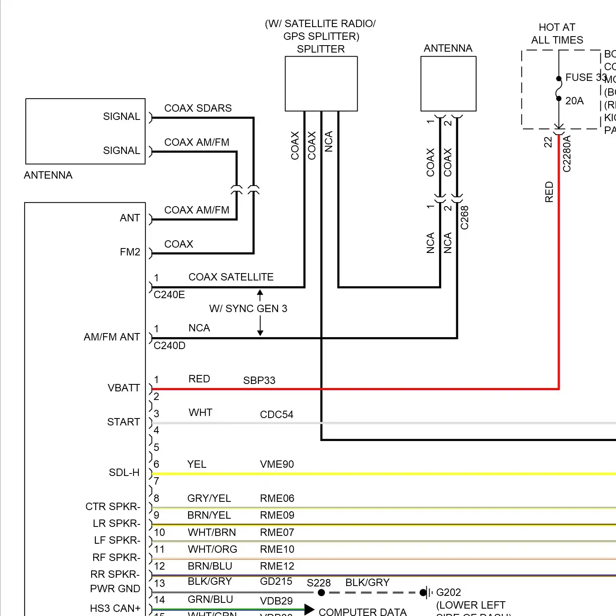Click the CTR SPKR- pin label
The width and height of the screenshot is (616, 616).
coord(113,506)
